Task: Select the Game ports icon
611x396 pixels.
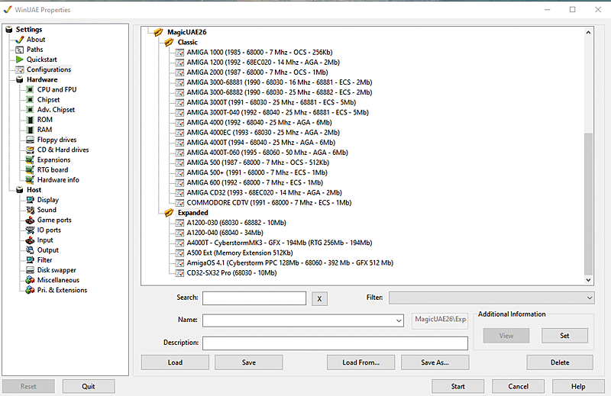Action: [30, 221]
